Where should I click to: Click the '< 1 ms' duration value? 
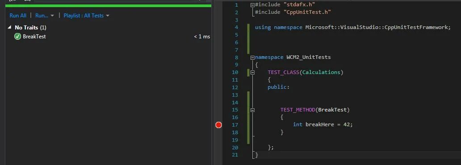[202, 37]
